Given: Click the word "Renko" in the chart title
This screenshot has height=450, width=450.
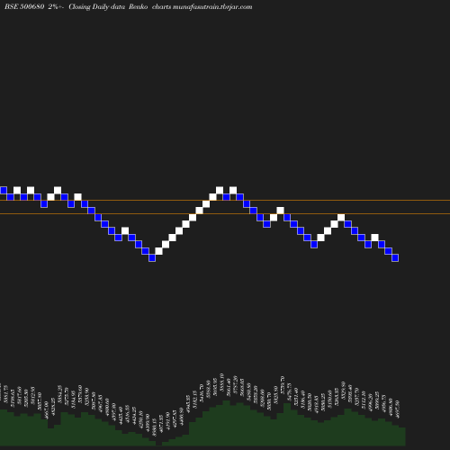Looking at the screenshot, I should tap(139, 7).
